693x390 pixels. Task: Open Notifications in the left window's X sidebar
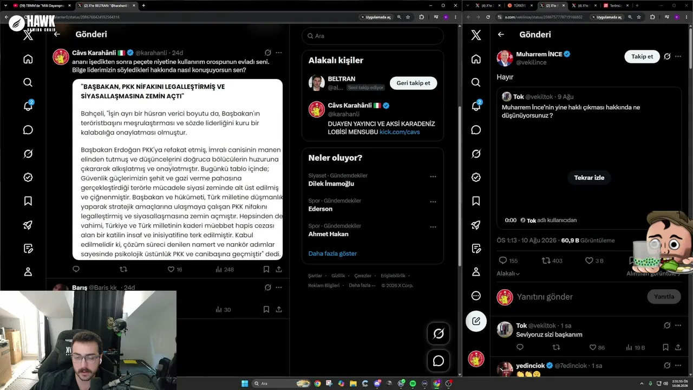(x=28, y=106)
